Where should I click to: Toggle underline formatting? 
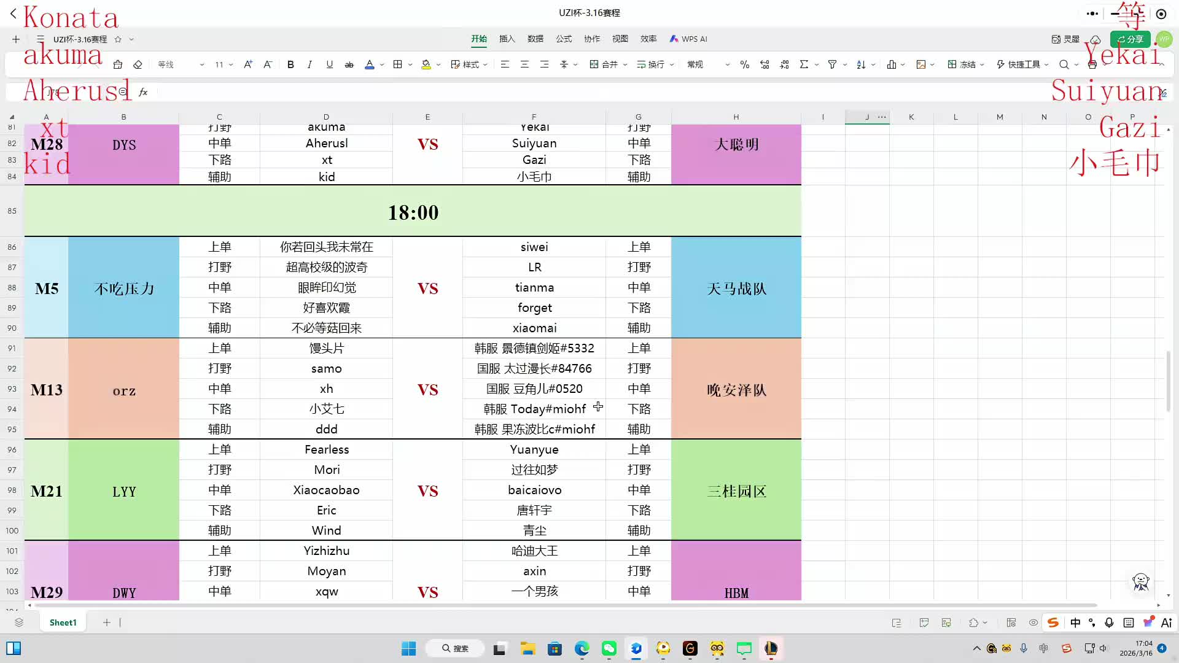coord(329,64)
